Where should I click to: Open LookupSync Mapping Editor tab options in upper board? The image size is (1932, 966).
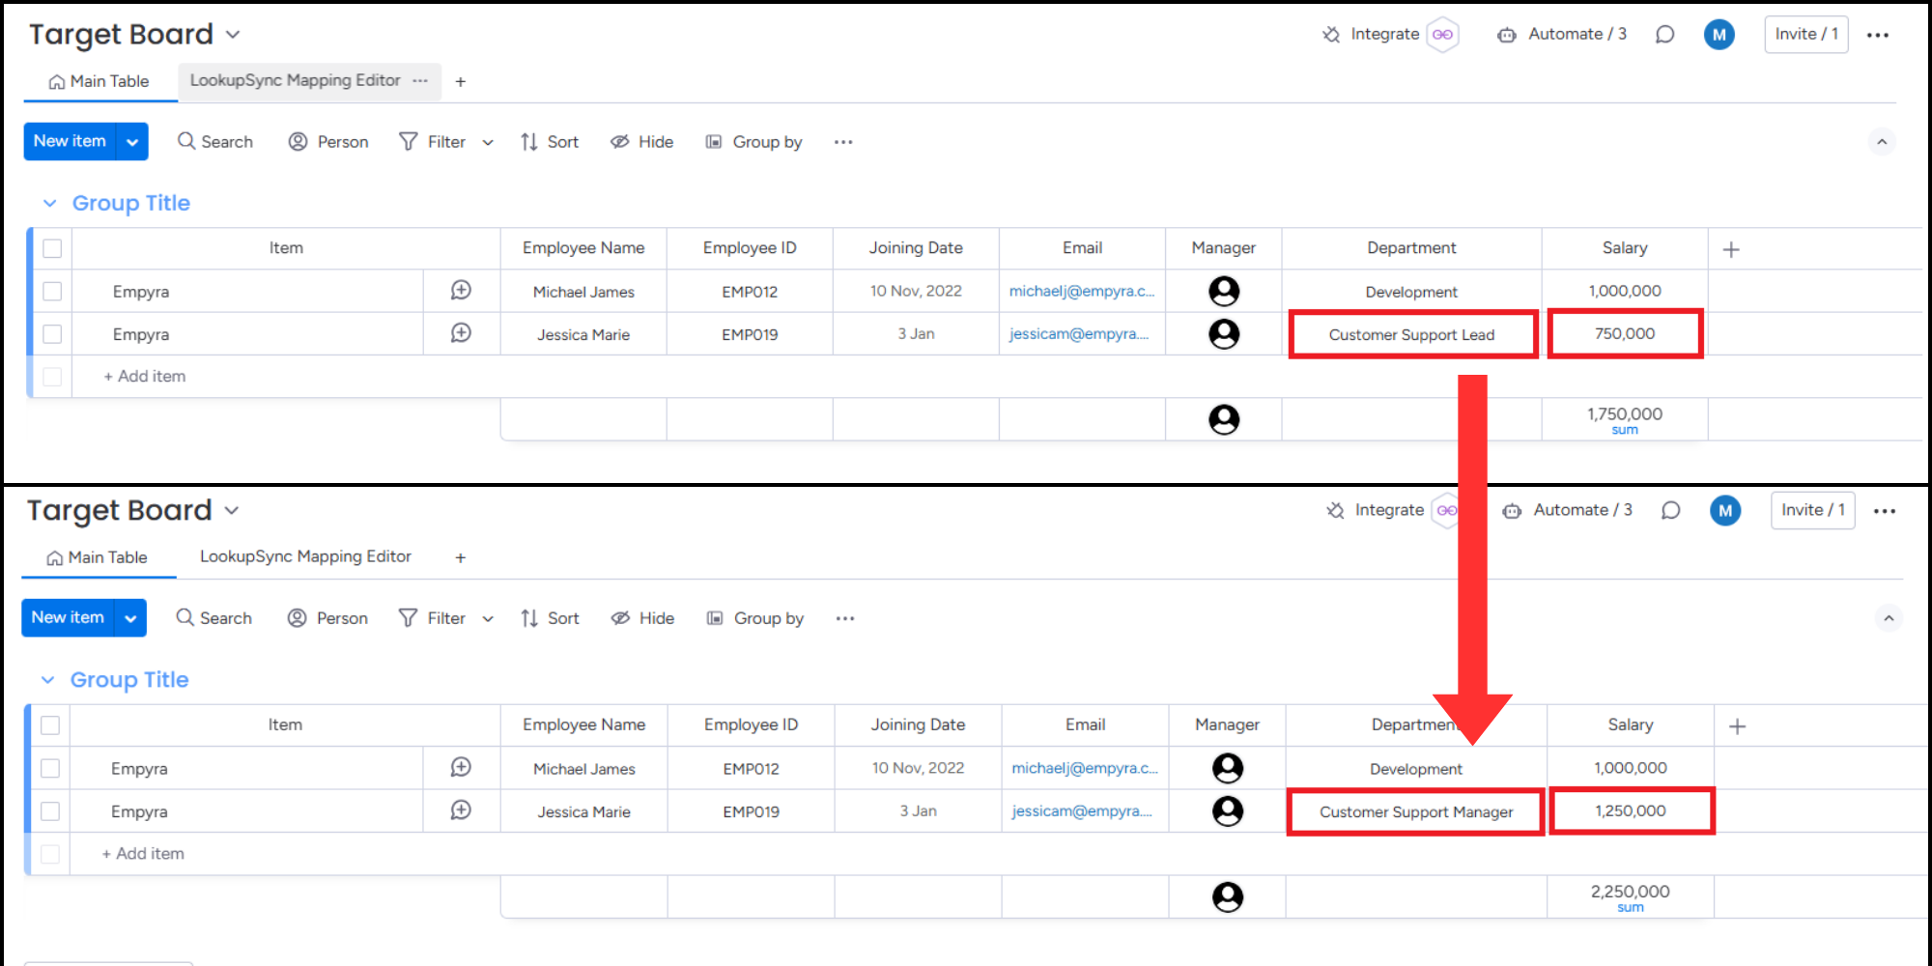coord(420,81)
